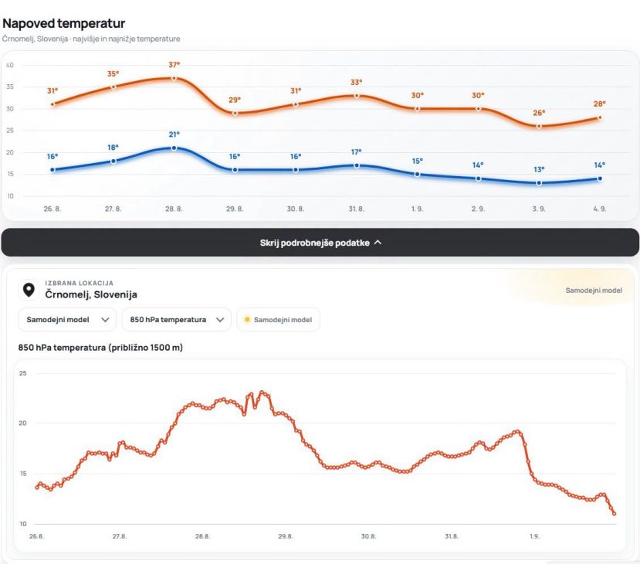640x564 pixels.
Task: Select the 13° low marker on 3. 9.
Action: click(x=539, y=183)
